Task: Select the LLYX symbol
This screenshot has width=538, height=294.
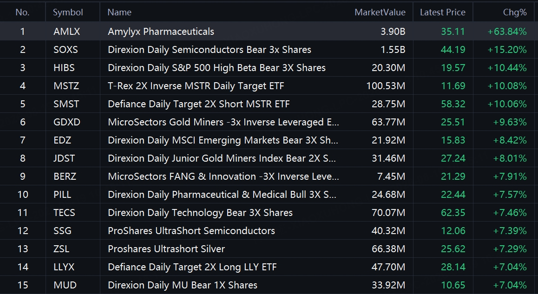Action: pos(64,267)
